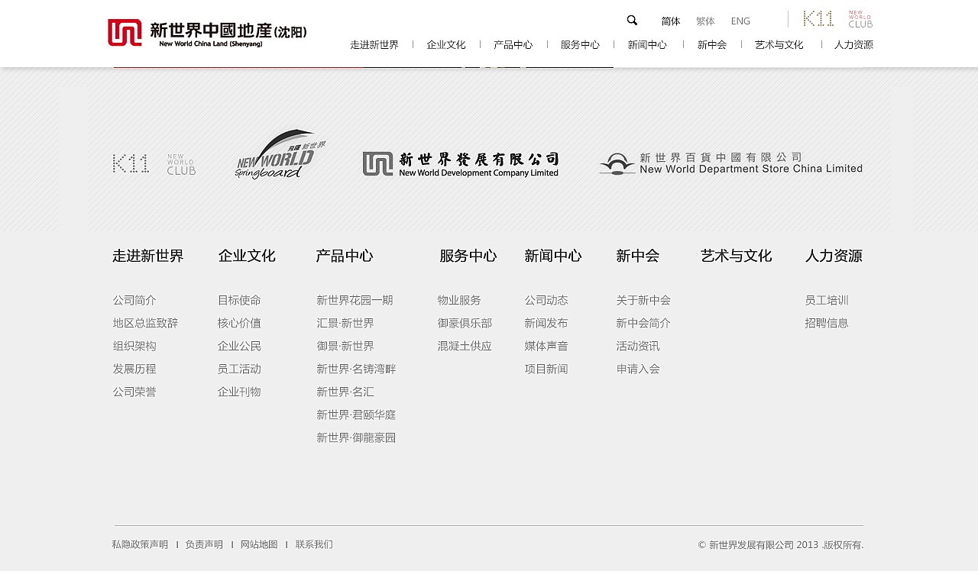Image resolution: width=978 pixels, height=571 pixels.
Task: Open the 产品中心 menu
Action: point(513,44)
